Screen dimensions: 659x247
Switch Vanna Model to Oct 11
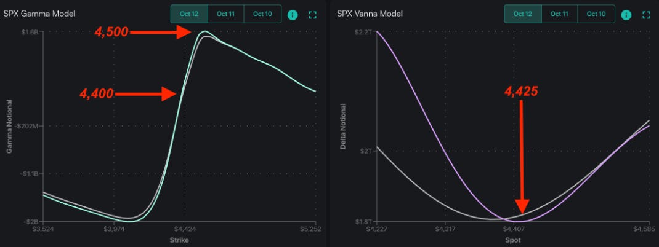click(x=559, y=14)
